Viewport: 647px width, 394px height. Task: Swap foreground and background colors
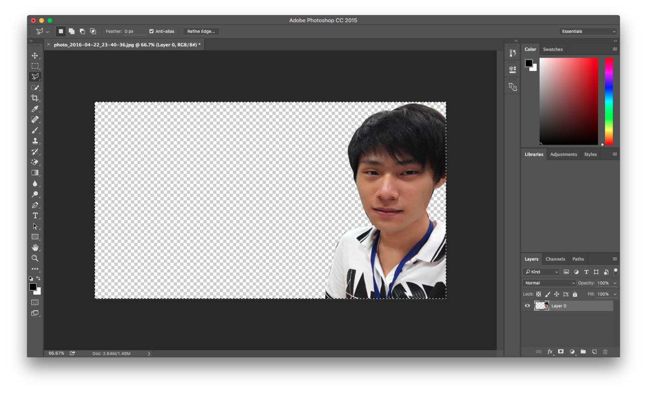point(38,278)
